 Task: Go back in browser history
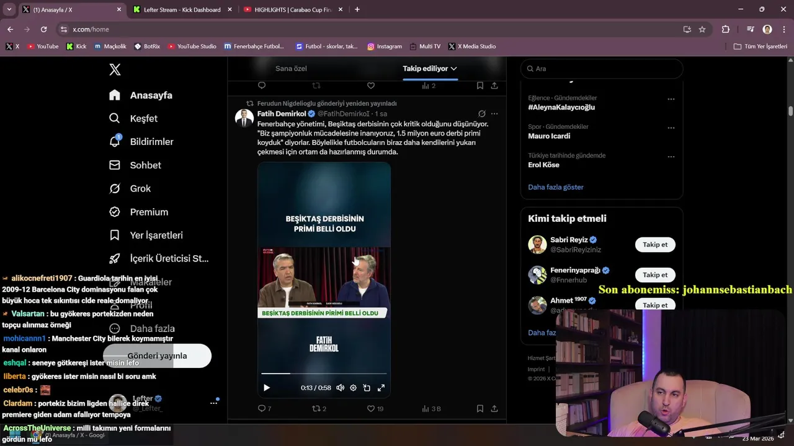(x=10, y=29)
